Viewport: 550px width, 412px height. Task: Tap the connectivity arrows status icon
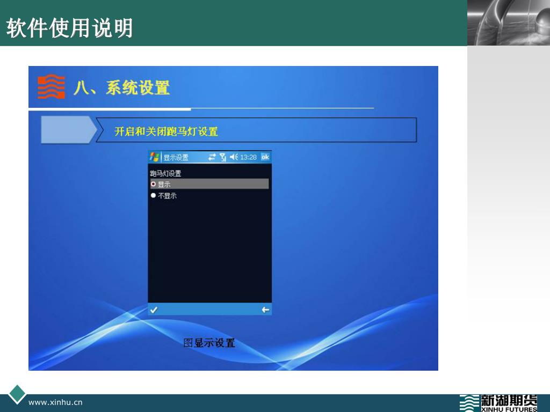pos(212,157)
